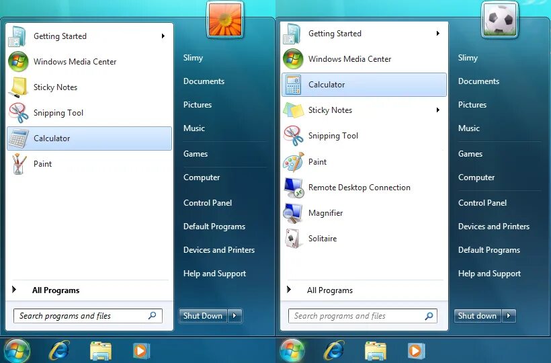
Task: Open Games in right menu
Action: coord(470,154)
